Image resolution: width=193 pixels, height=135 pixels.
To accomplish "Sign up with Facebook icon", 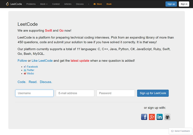I will pyautogui.click(x=144, y=117).
